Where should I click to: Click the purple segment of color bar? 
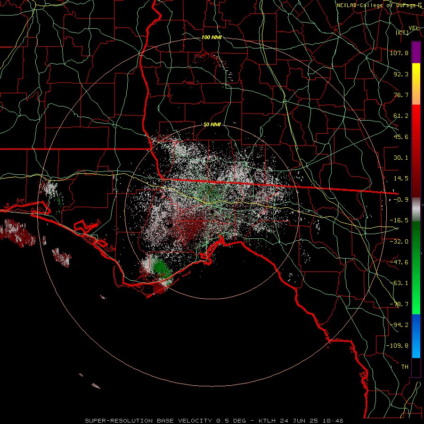click(416, 52)
